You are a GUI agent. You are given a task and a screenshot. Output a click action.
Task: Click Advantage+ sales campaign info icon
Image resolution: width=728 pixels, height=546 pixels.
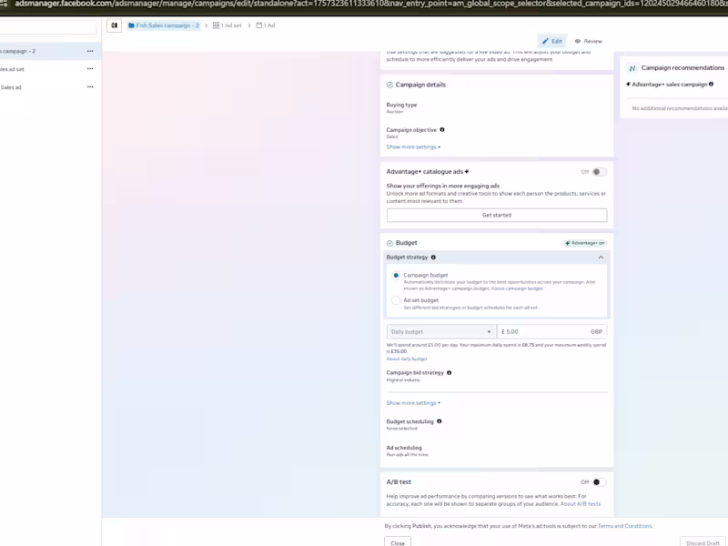[x=711, y=84]
